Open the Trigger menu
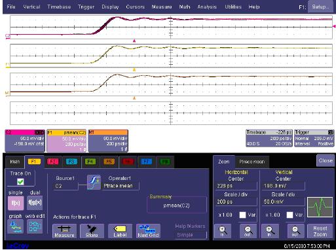This screenshot has width=336, height=250. 86,7
